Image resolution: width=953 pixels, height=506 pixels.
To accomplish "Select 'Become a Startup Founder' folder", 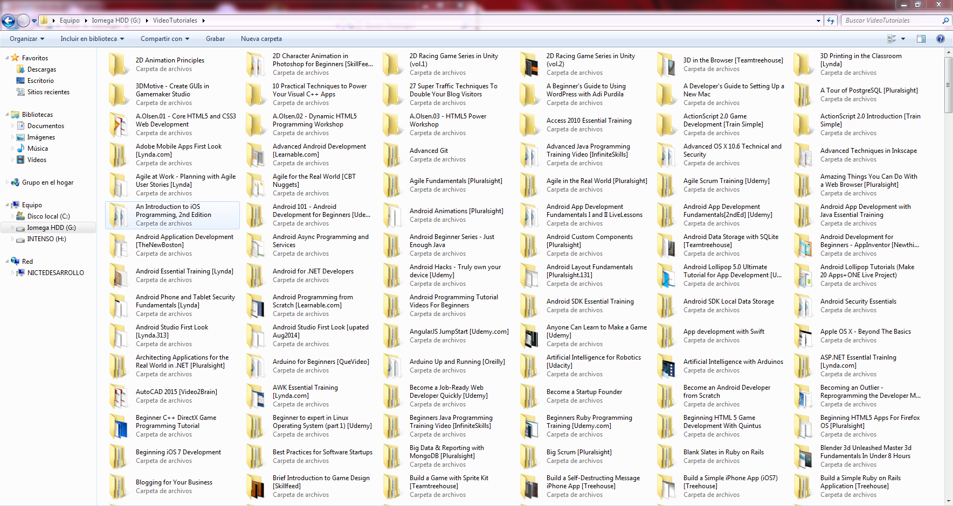I will coord(583,396).
